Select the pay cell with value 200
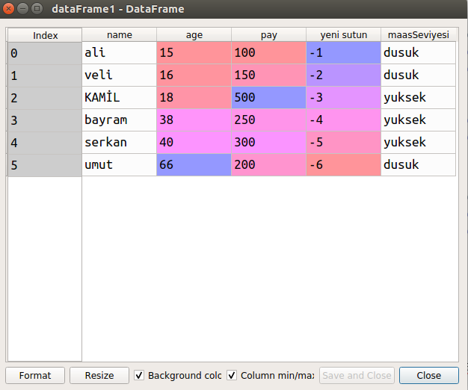This screenshot has width=468, height=390. [x=268, y=164]
